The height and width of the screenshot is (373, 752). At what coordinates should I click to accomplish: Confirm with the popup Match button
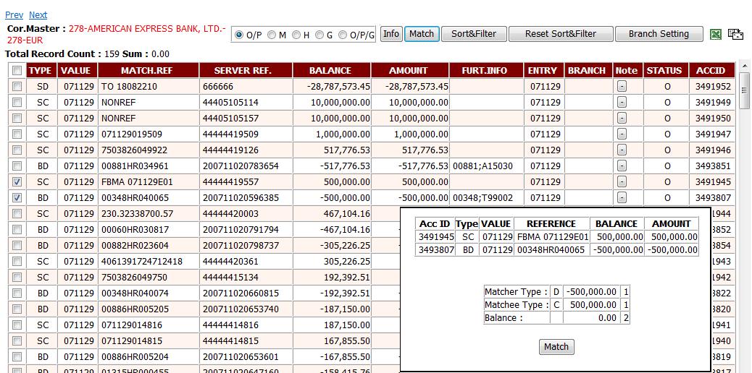[556, 347]
